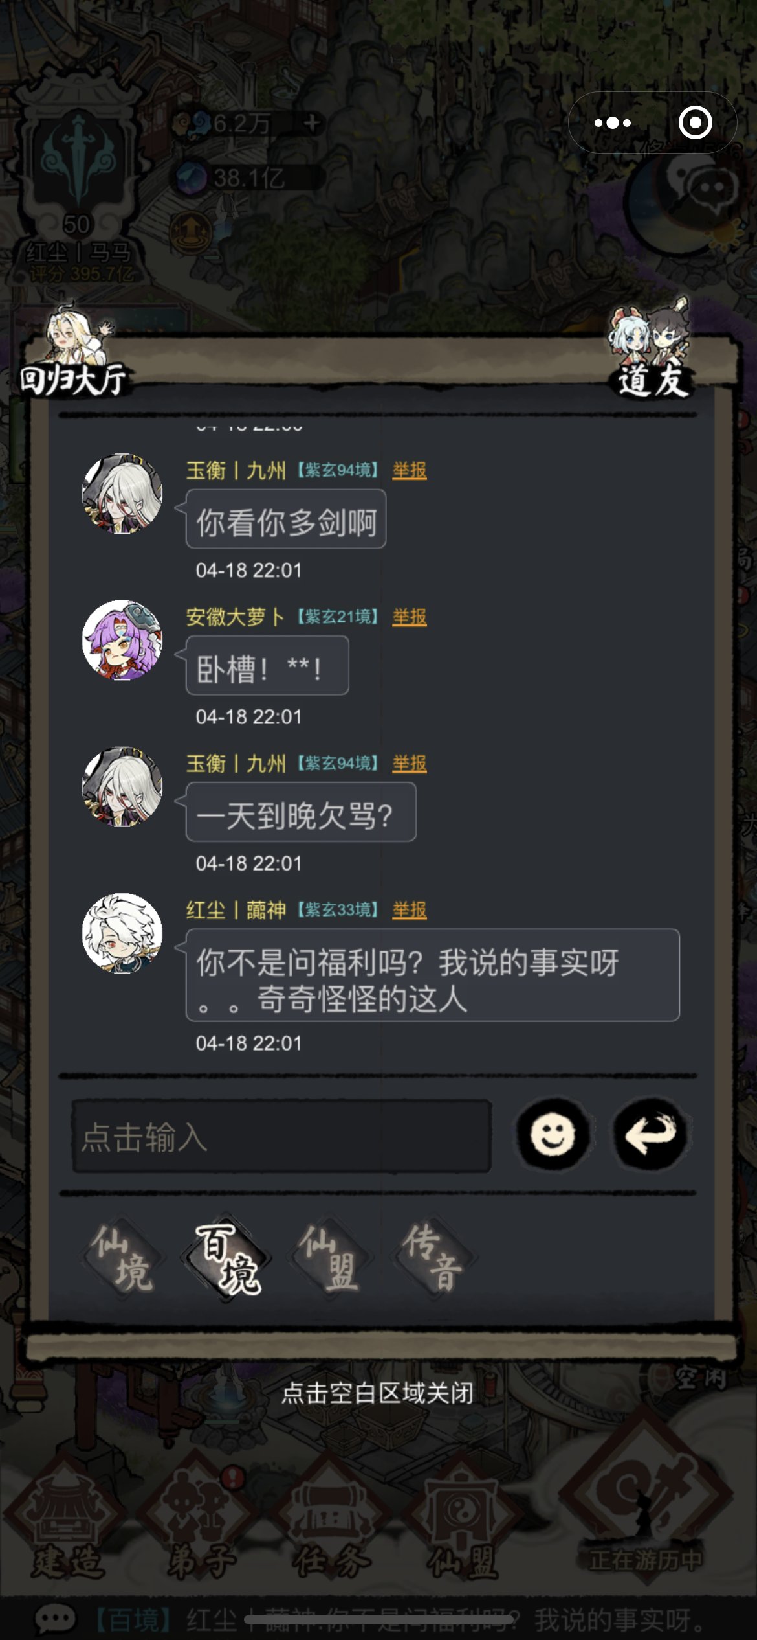The width and height of the screenshot is (757, 1640).
Task: Focus the 点击输入 chat input field
Action: [282, 1136]
